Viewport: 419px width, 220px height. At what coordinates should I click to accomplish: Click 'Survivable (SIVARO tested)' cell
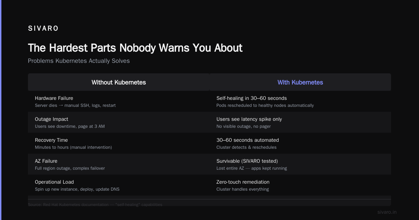(248, 161)
